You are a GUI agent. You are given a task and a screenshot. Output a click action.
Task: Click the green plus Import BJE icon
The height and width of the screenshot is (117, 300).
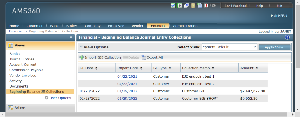tap(82, 57)
